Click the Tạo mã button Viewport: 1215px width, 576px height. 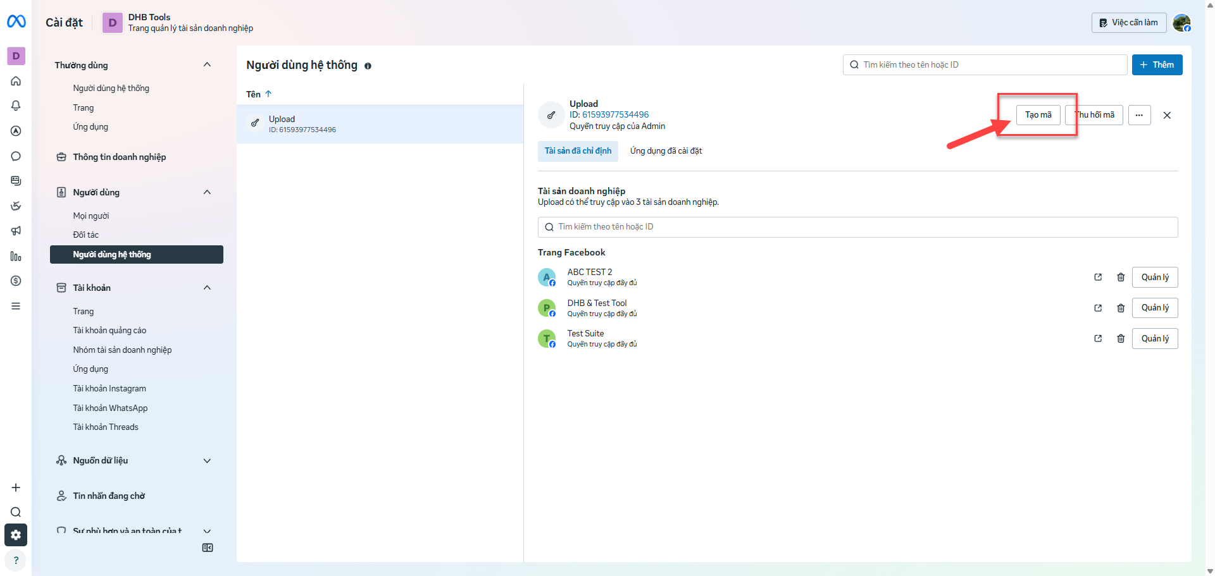tap(1038, 115)
